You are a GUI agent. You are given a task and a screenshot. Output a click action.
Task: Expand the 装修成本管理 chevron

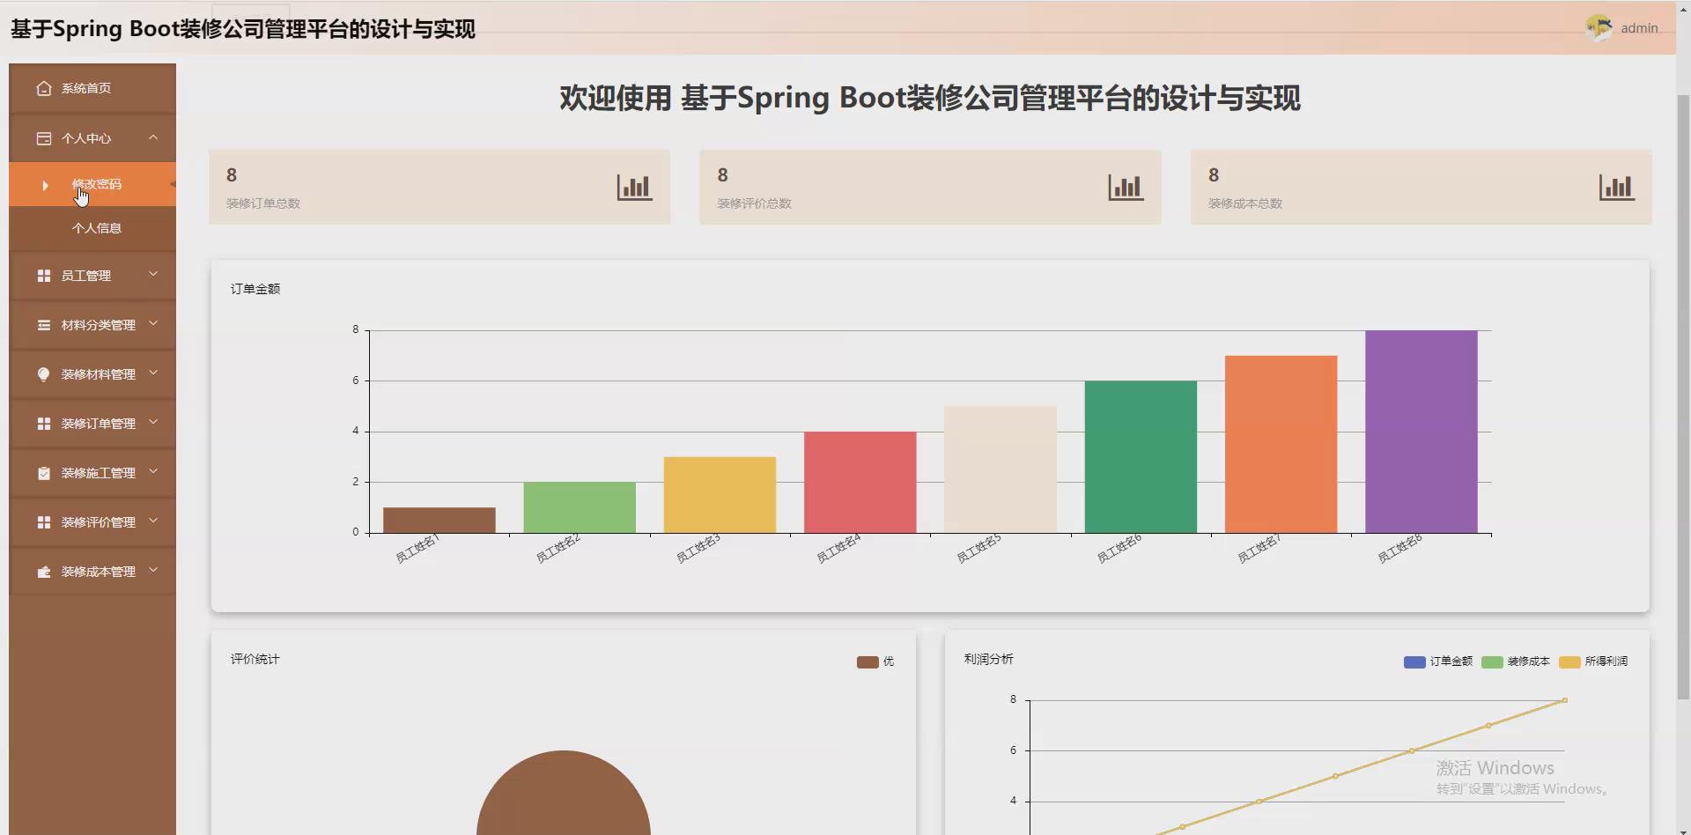coord(153,571)
